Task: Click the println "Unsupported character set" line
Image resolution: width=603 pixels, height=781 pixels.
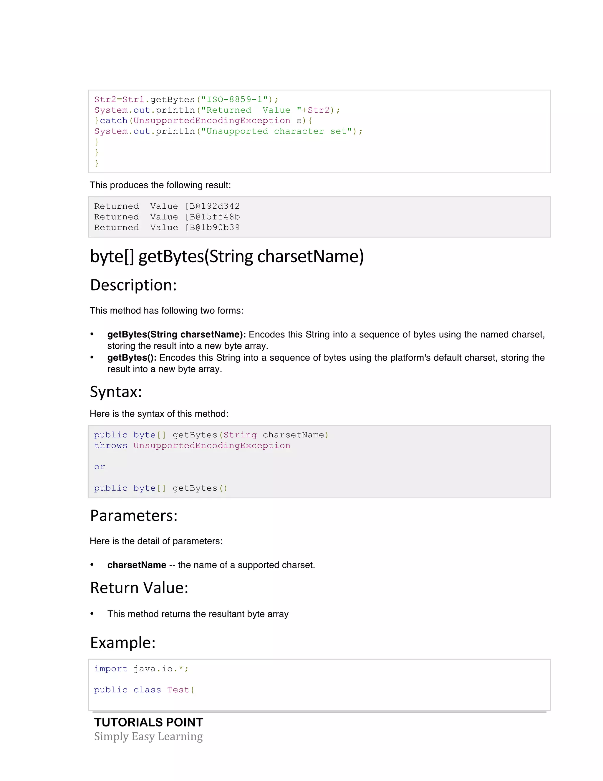Action: click(228, 131)
